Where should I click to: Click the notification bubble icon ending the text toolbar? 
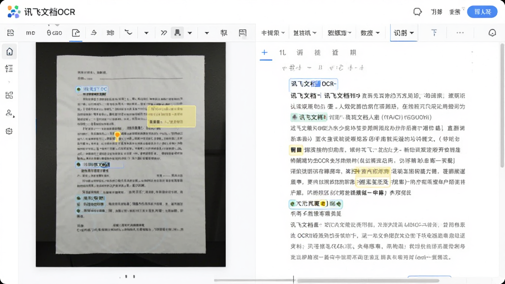click(492, 33)
